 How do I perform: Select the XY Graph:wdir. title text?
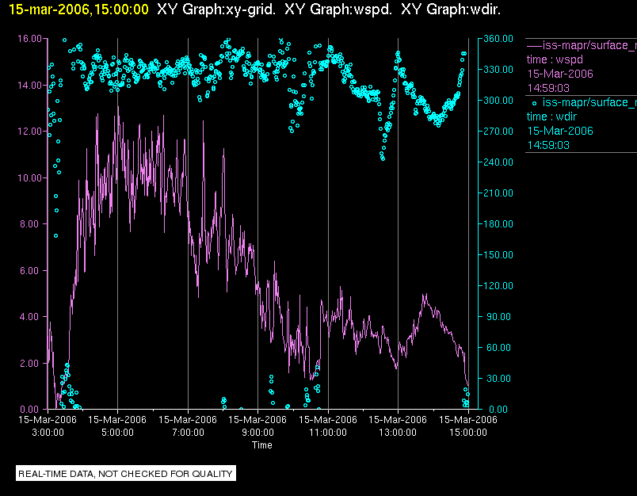coord(451,10)
